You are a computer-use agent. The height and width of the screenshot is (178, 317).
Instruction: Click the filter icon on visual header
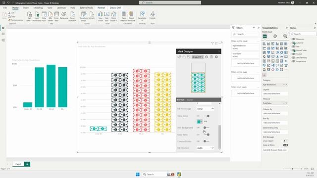click(212, 43)
